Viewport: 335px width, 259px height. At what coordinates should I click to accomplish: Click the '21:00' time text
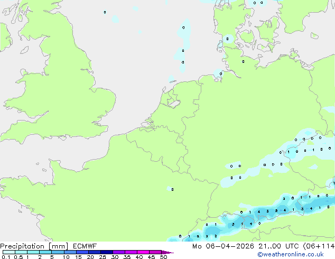270,246
